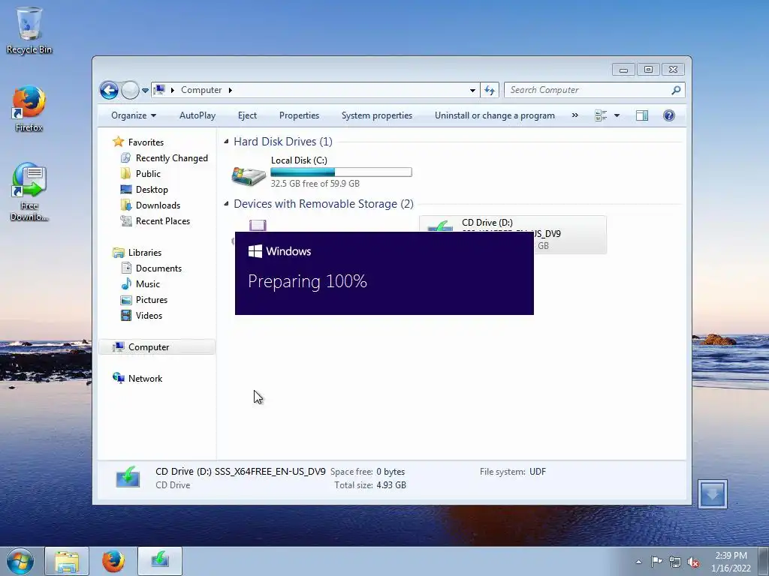
Task: Click AutoPlay in the toolbar
Action: pyautogui.click(x=198, y=115)
